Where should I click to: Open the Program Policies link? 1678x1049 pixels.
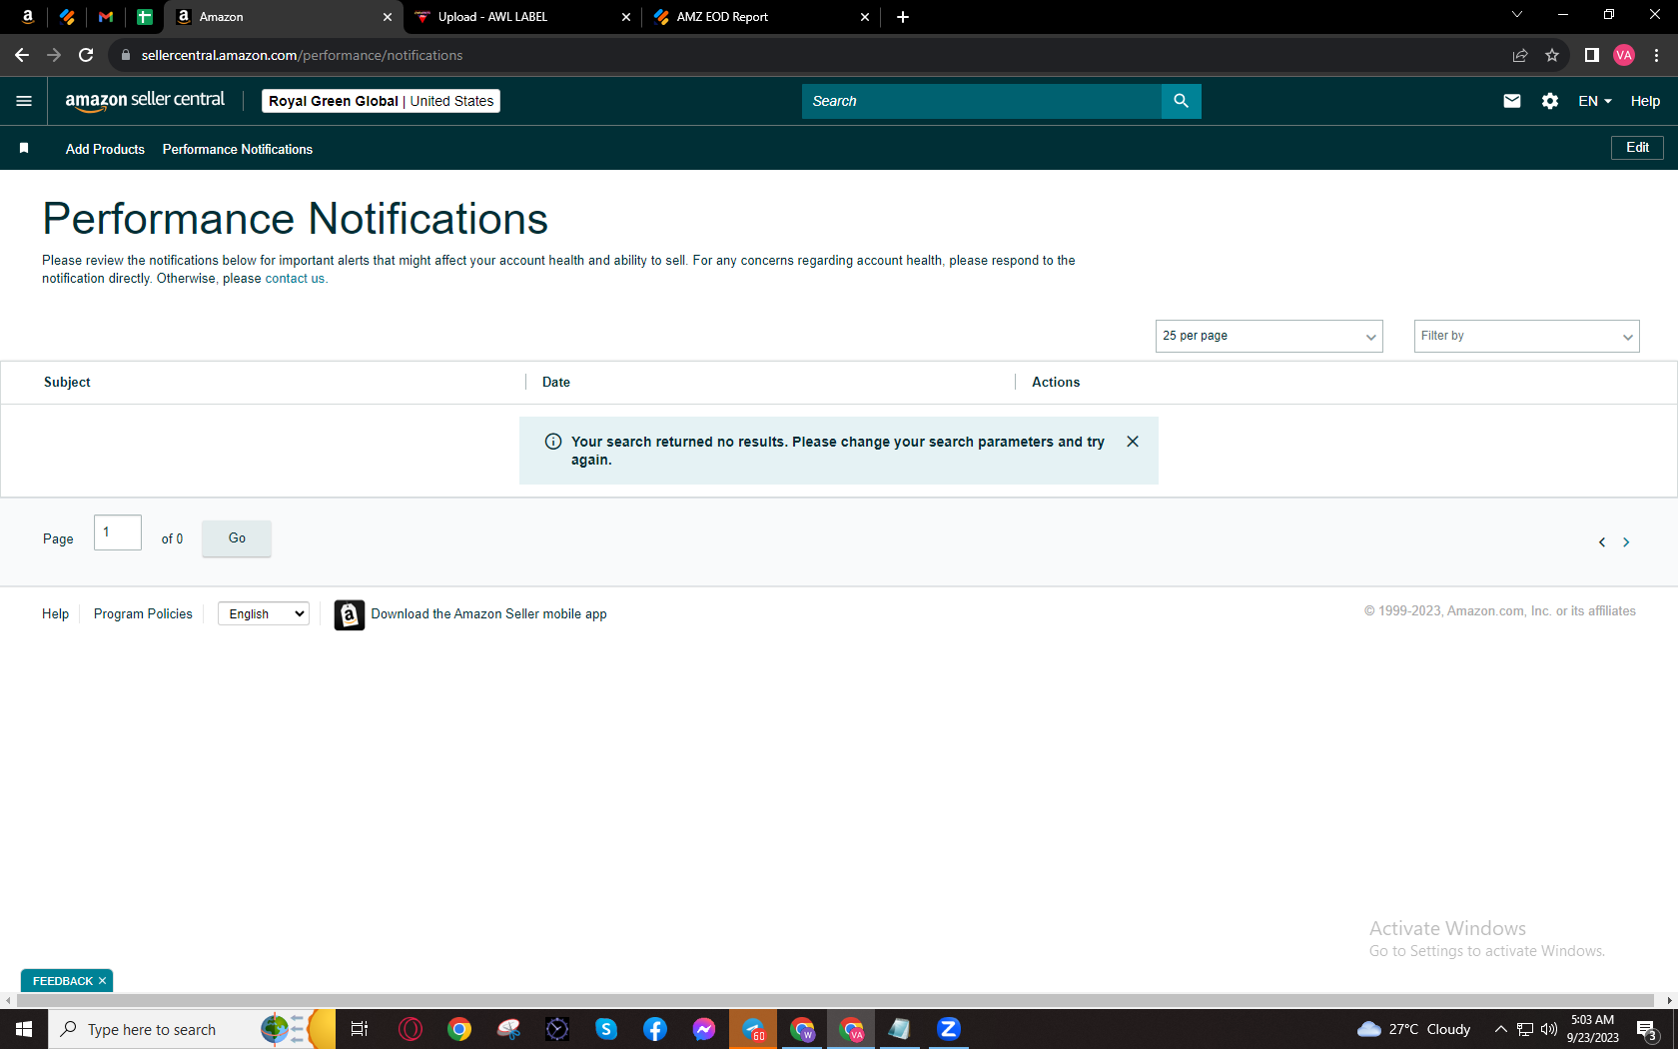pos(143,613)
